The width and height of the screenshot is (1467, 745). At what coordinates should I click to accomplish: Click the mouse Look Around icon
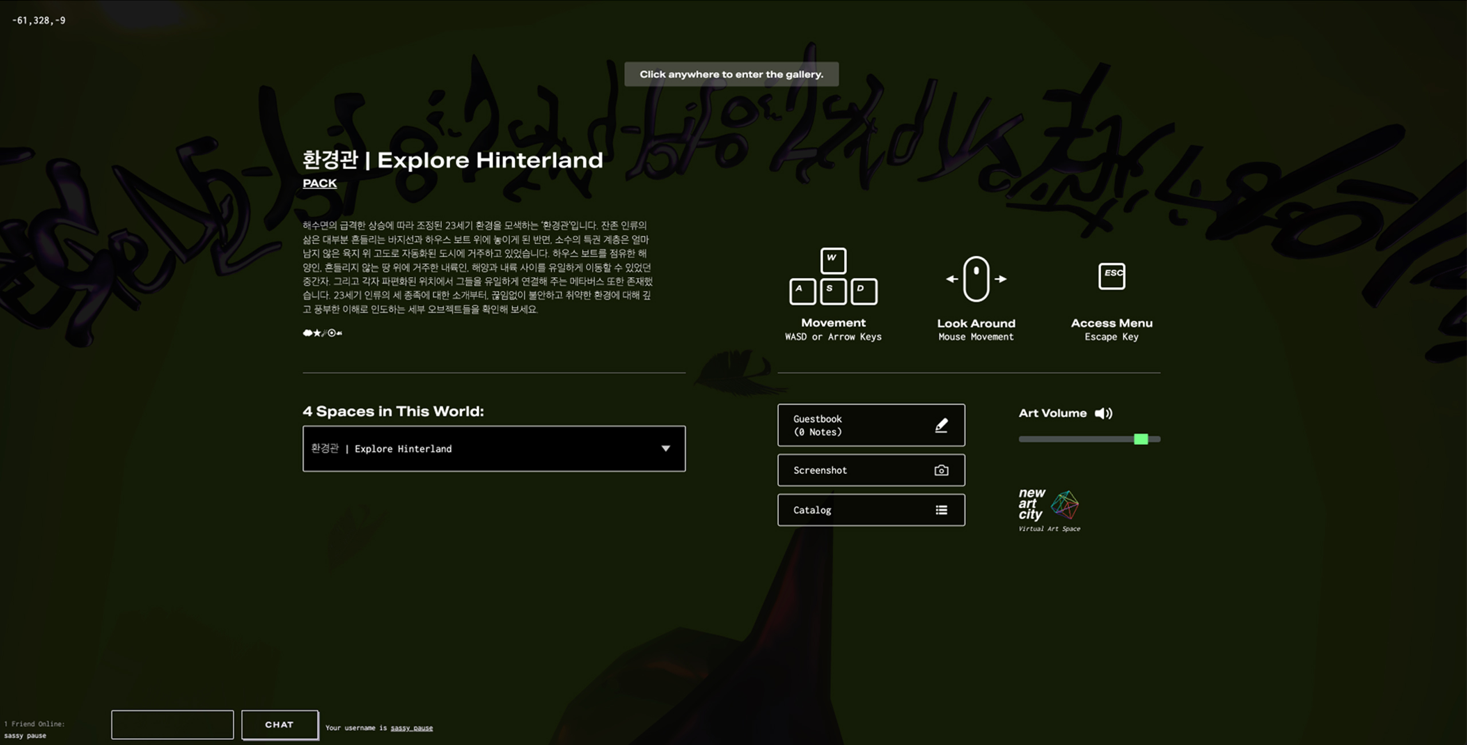(976, 279)
